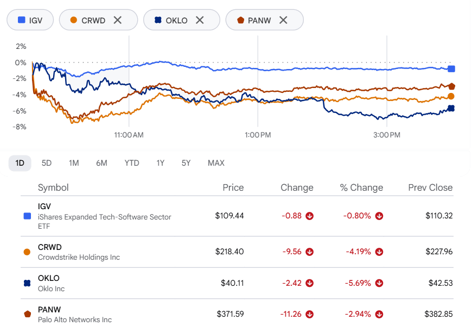
Task: Click OKLO previous close $42.53
Action: coord(441,283)
